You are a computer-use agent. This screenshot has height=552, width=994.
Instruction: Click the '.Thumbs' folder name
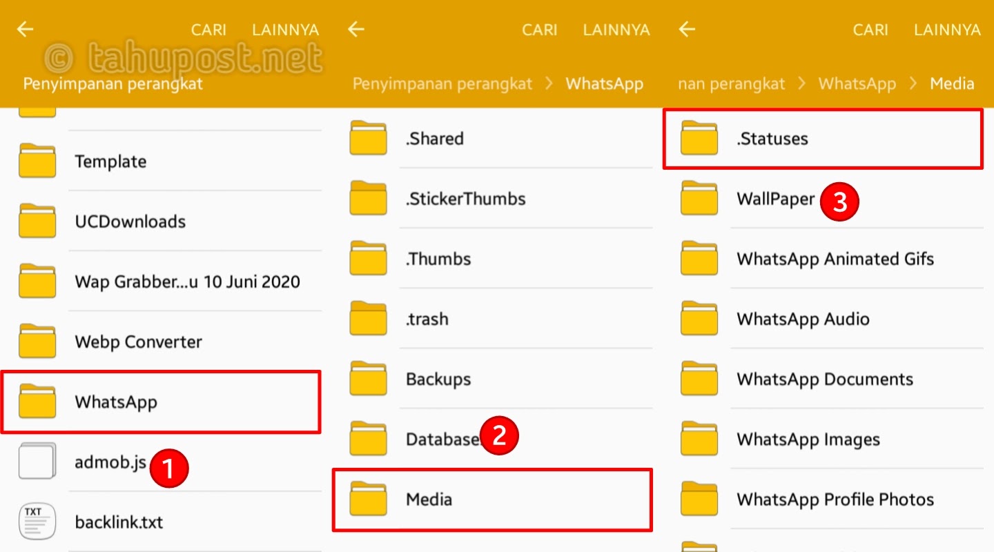[438, 259]
